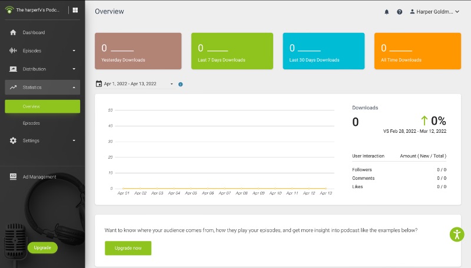This screenshot has width=471, height=268.
Task: Open the Settings sidebar item
Action: [x=42, y=140]
